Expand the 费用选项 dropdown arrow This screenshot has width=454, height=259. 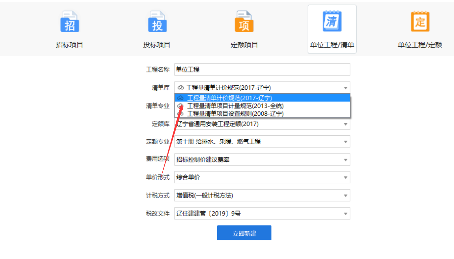click(346, 160)
